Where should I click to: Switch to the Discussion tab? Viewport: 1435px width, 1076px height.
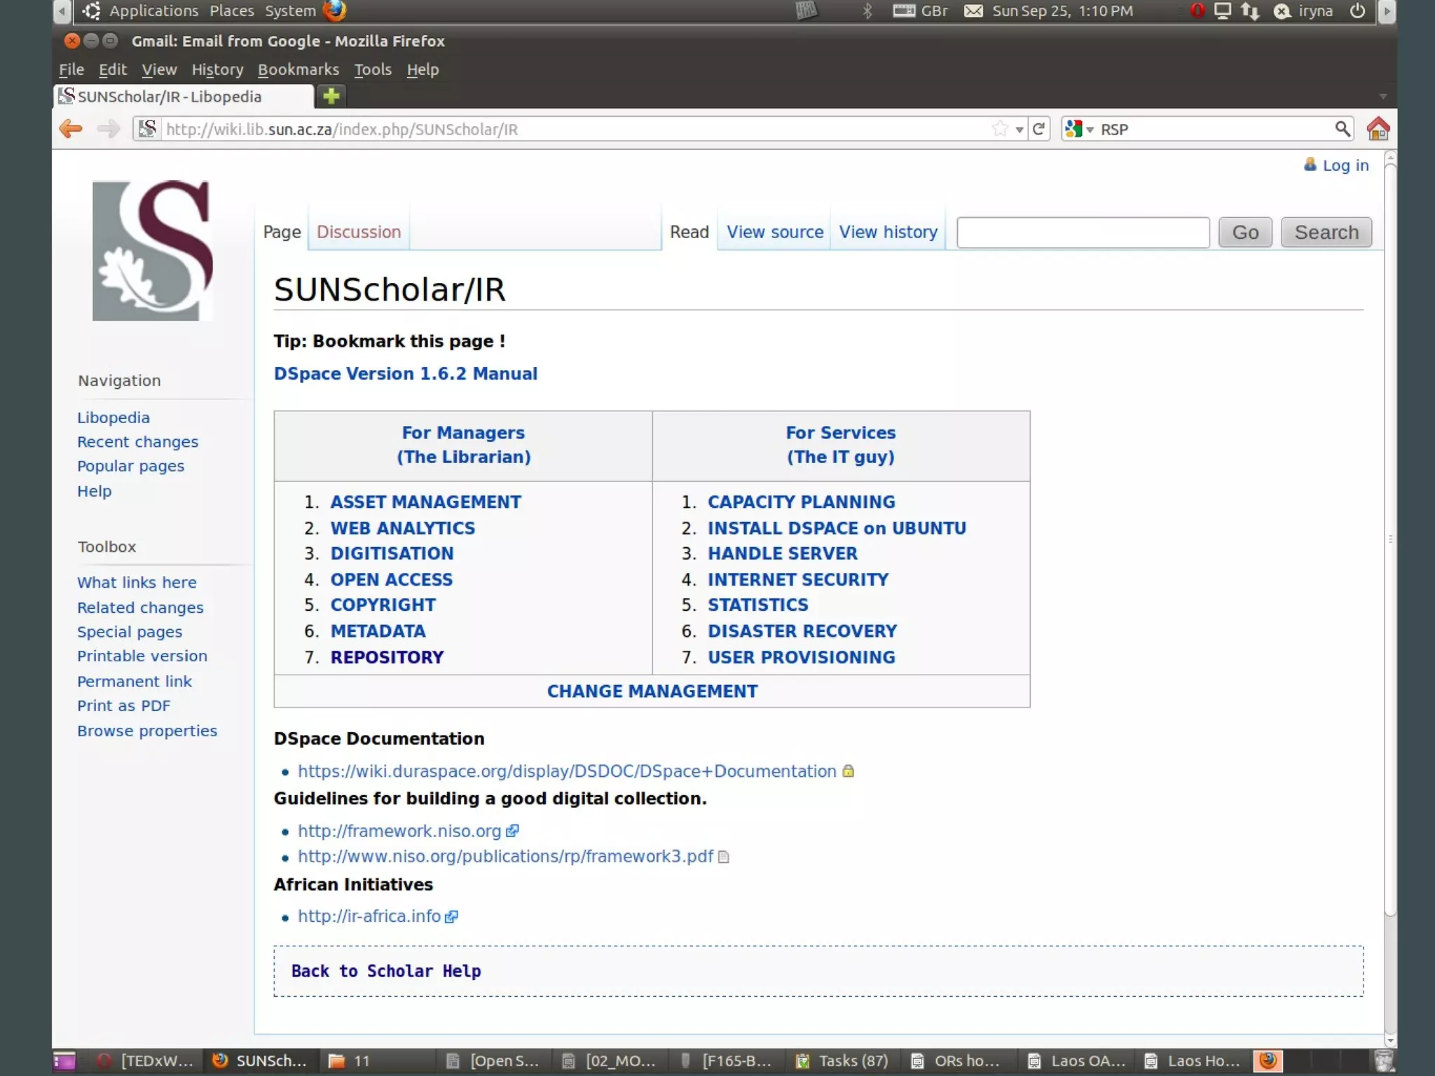pos(358,232)
